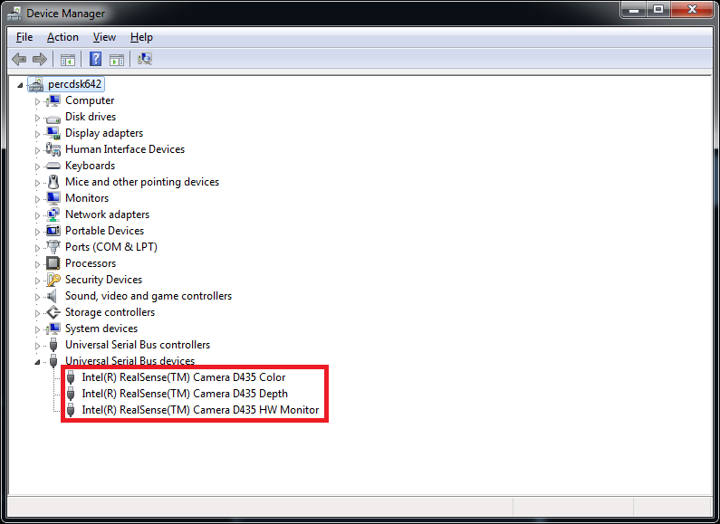Open the View menu
Image resolution: width=720 pixels, height=524 pixels.
click(104, 37)
